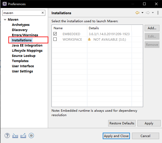
Task: Cancel the Preferences dialog
Action: click(x=145, y=136)
